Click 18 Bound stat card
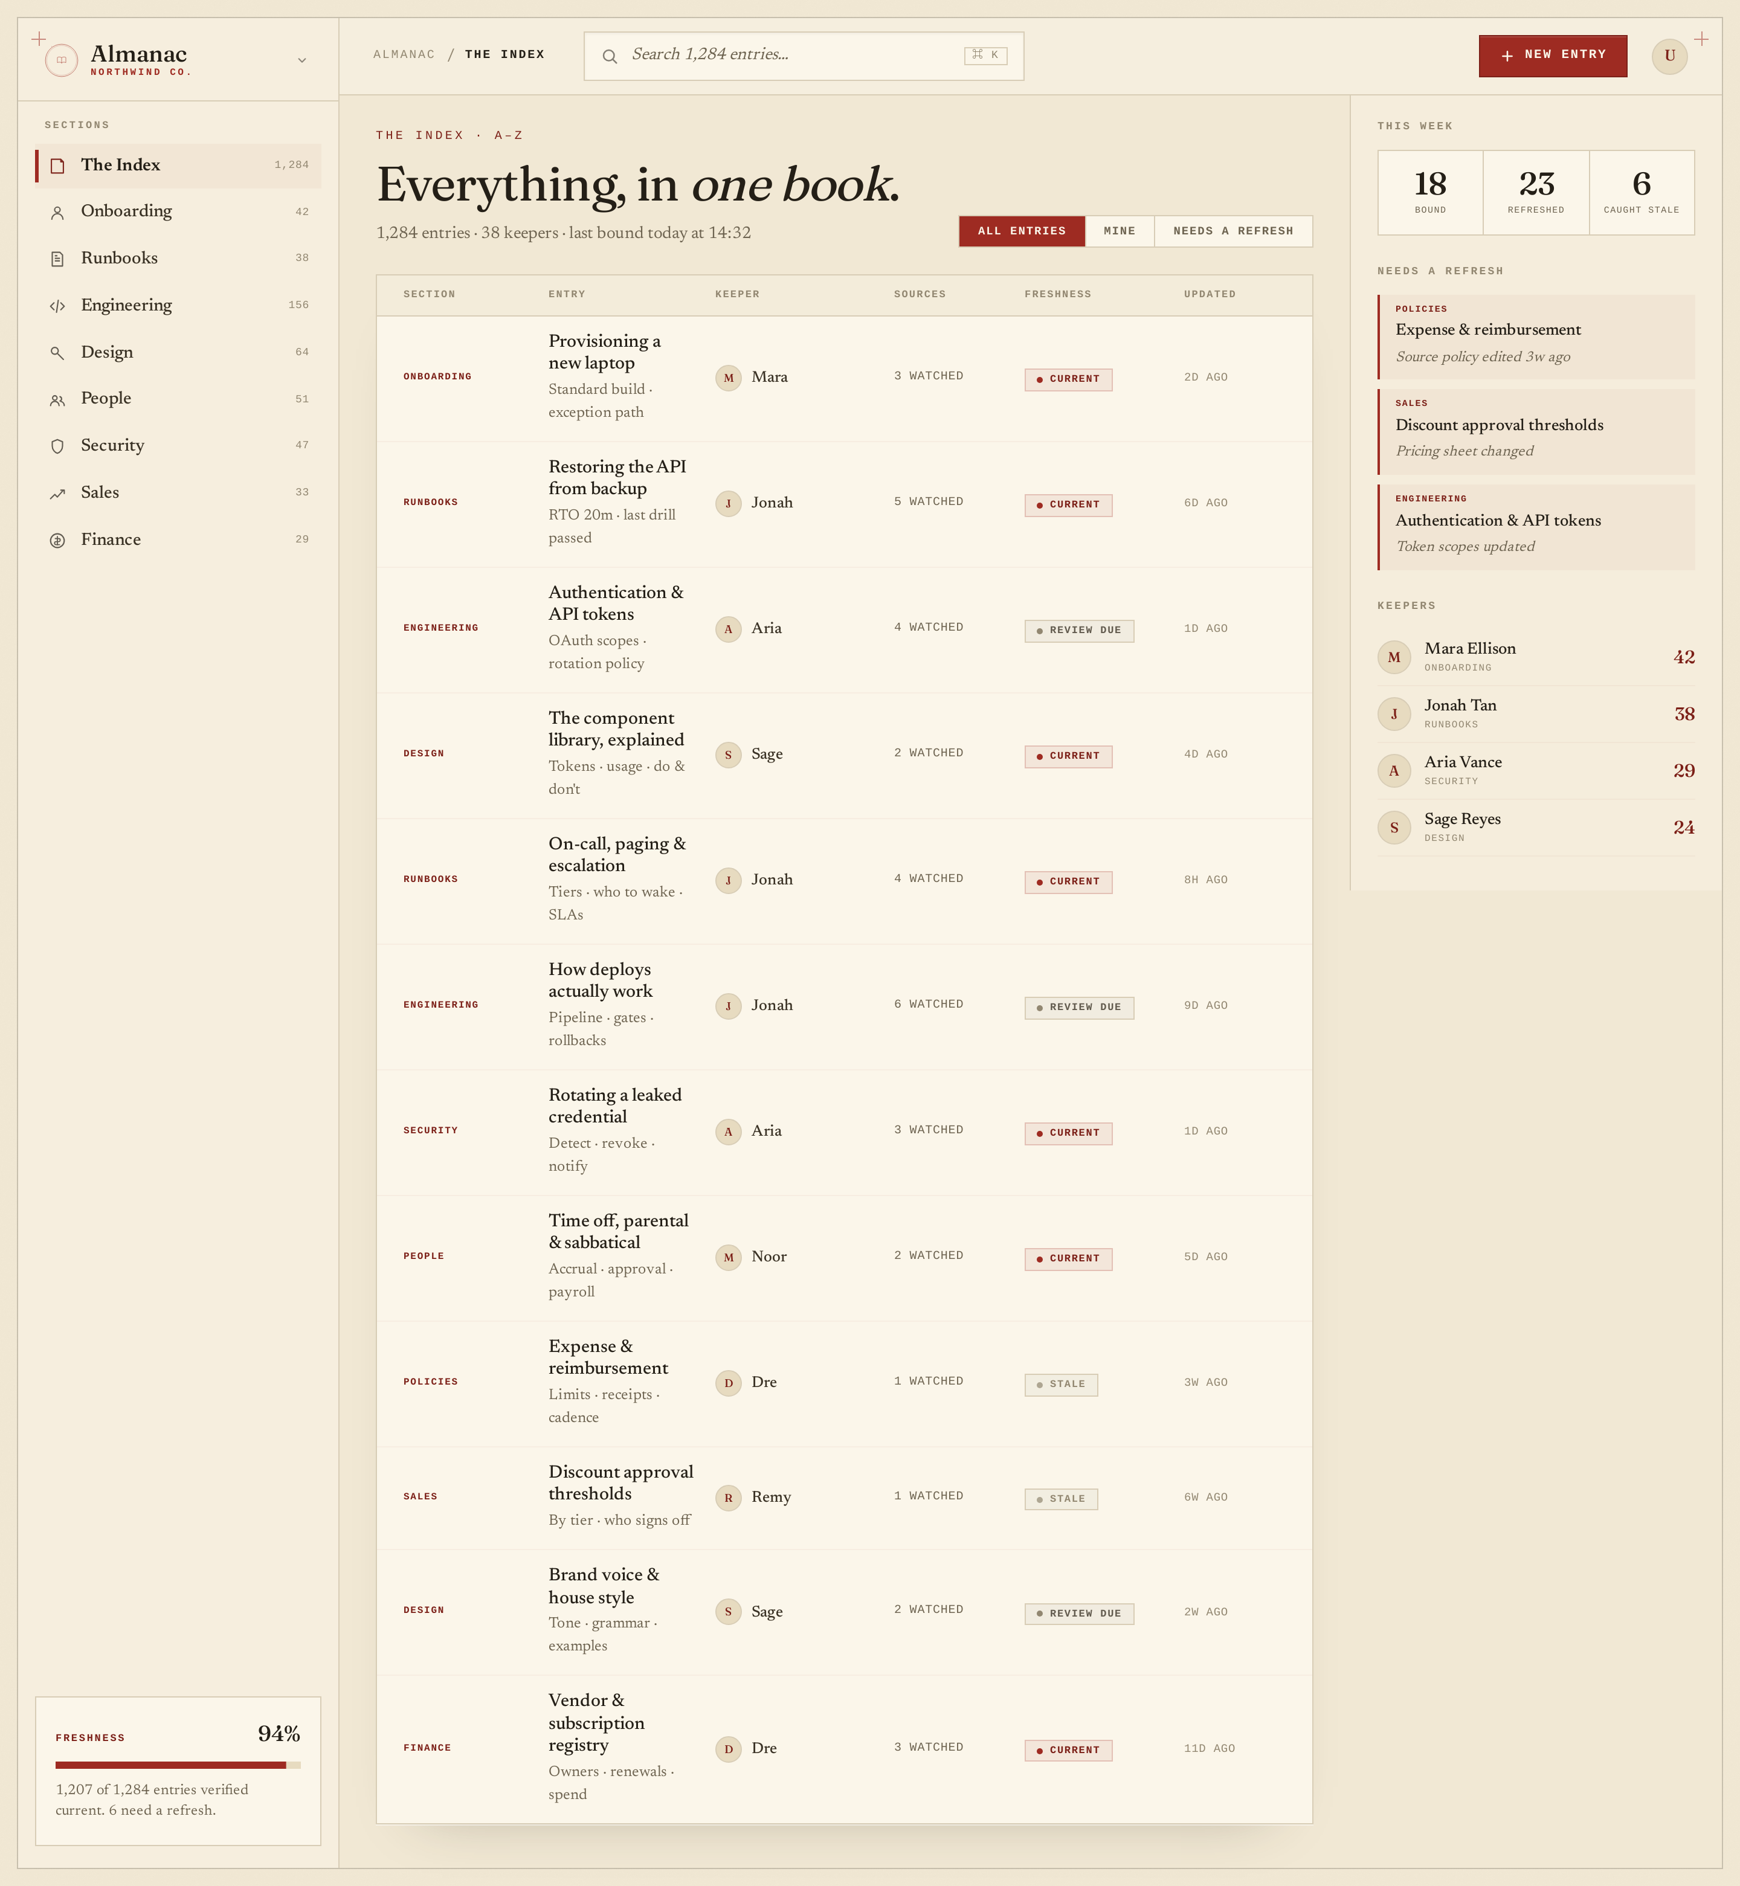 (x=1430, y=192)
